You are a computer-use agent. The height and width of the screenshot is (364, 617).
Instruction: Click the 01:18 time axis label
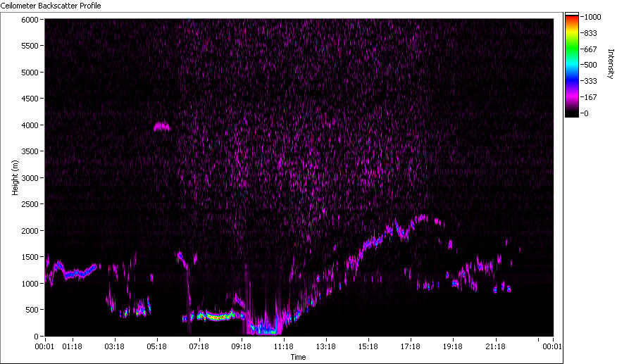72,346
